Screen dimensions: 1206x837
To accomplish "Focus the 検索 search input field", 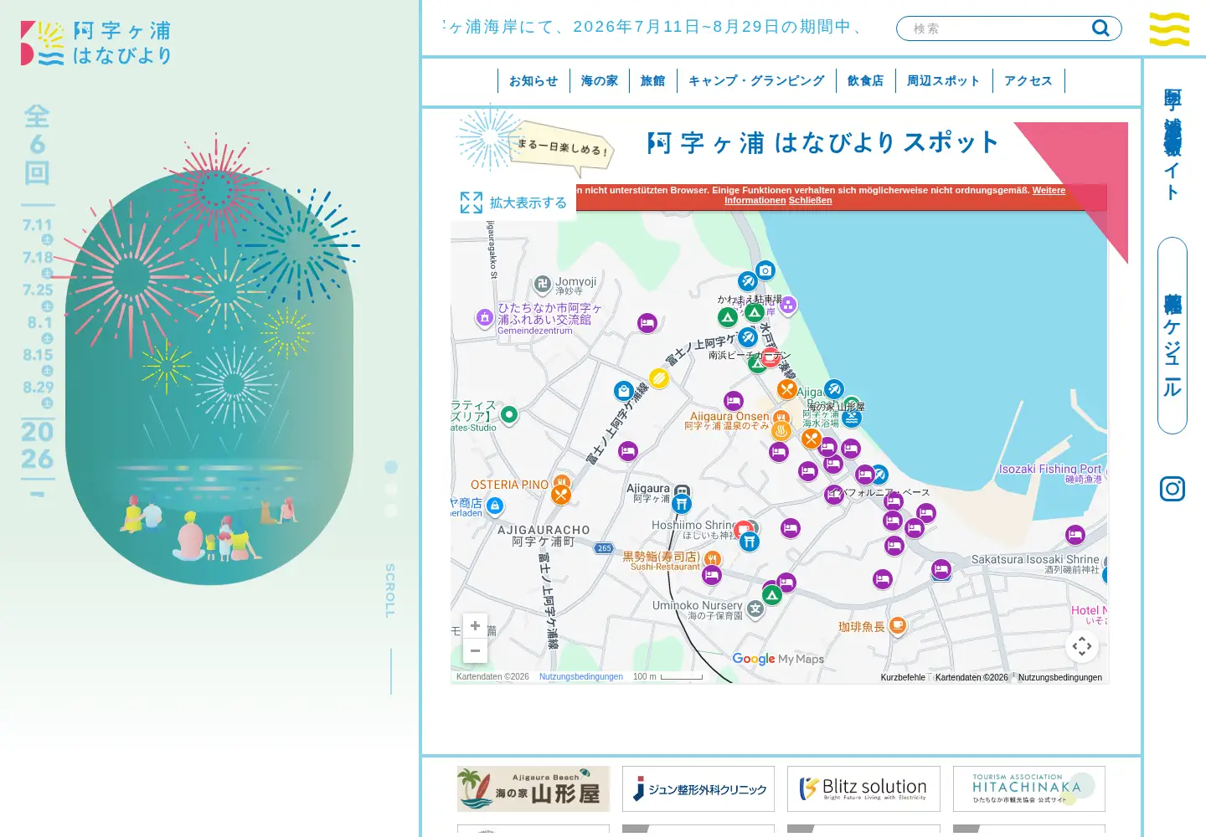I will point(997,28).
